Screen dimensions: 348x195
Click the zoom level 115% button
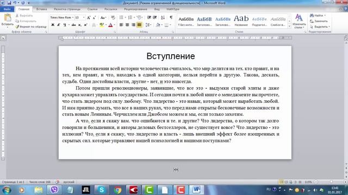point(308,182)
